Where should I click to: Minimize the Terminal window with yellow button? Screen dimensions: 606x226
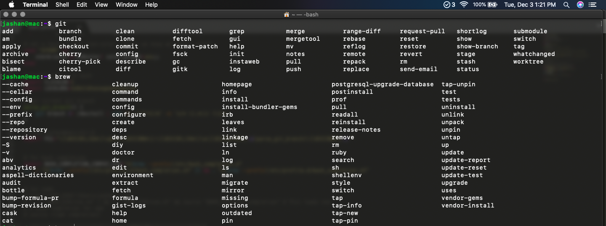coord(15,14)
